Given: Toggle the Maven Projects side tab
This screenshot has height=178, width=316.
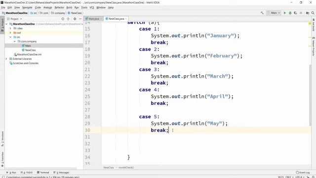Looking at the screenshot, I should 314,46.
